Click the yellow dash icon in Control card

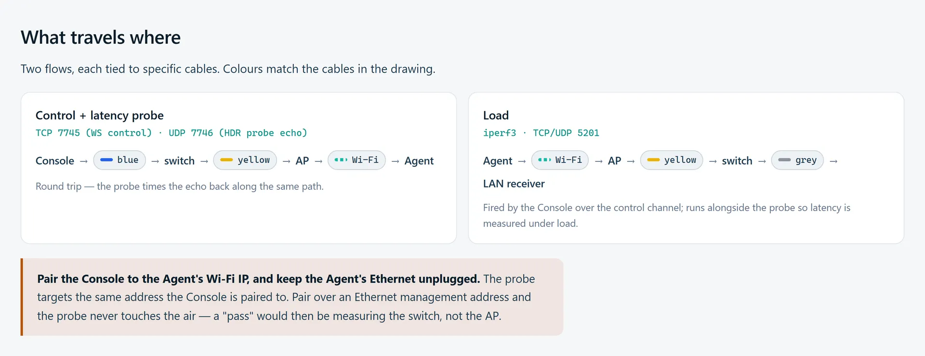(226, 160)
